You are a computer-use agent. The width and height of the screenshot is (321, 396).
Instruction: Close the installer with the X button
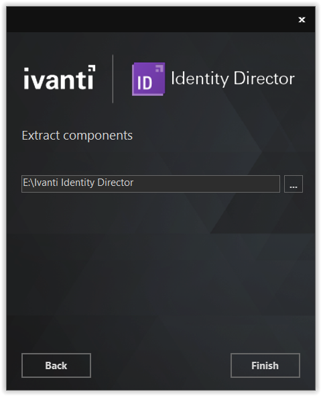pyautogui.click(x=302, y=19)
